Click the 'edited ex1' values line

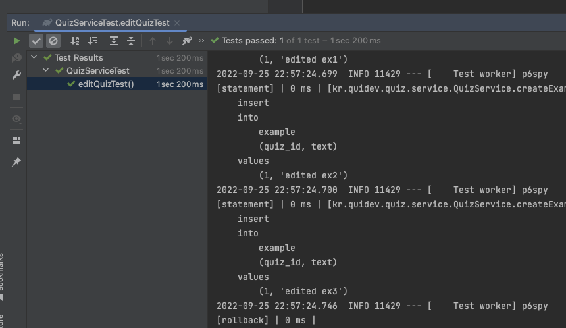tap(303, 59)
